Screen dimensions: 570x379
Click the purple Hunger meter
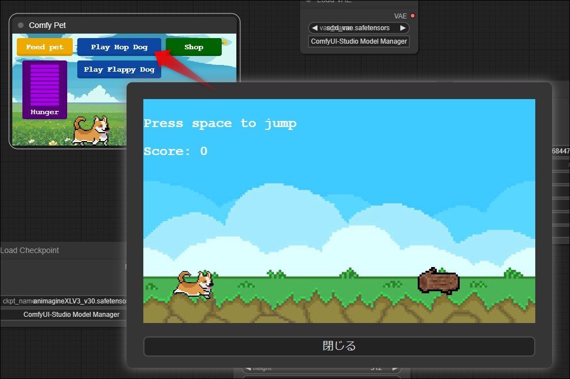coord(45,90)
